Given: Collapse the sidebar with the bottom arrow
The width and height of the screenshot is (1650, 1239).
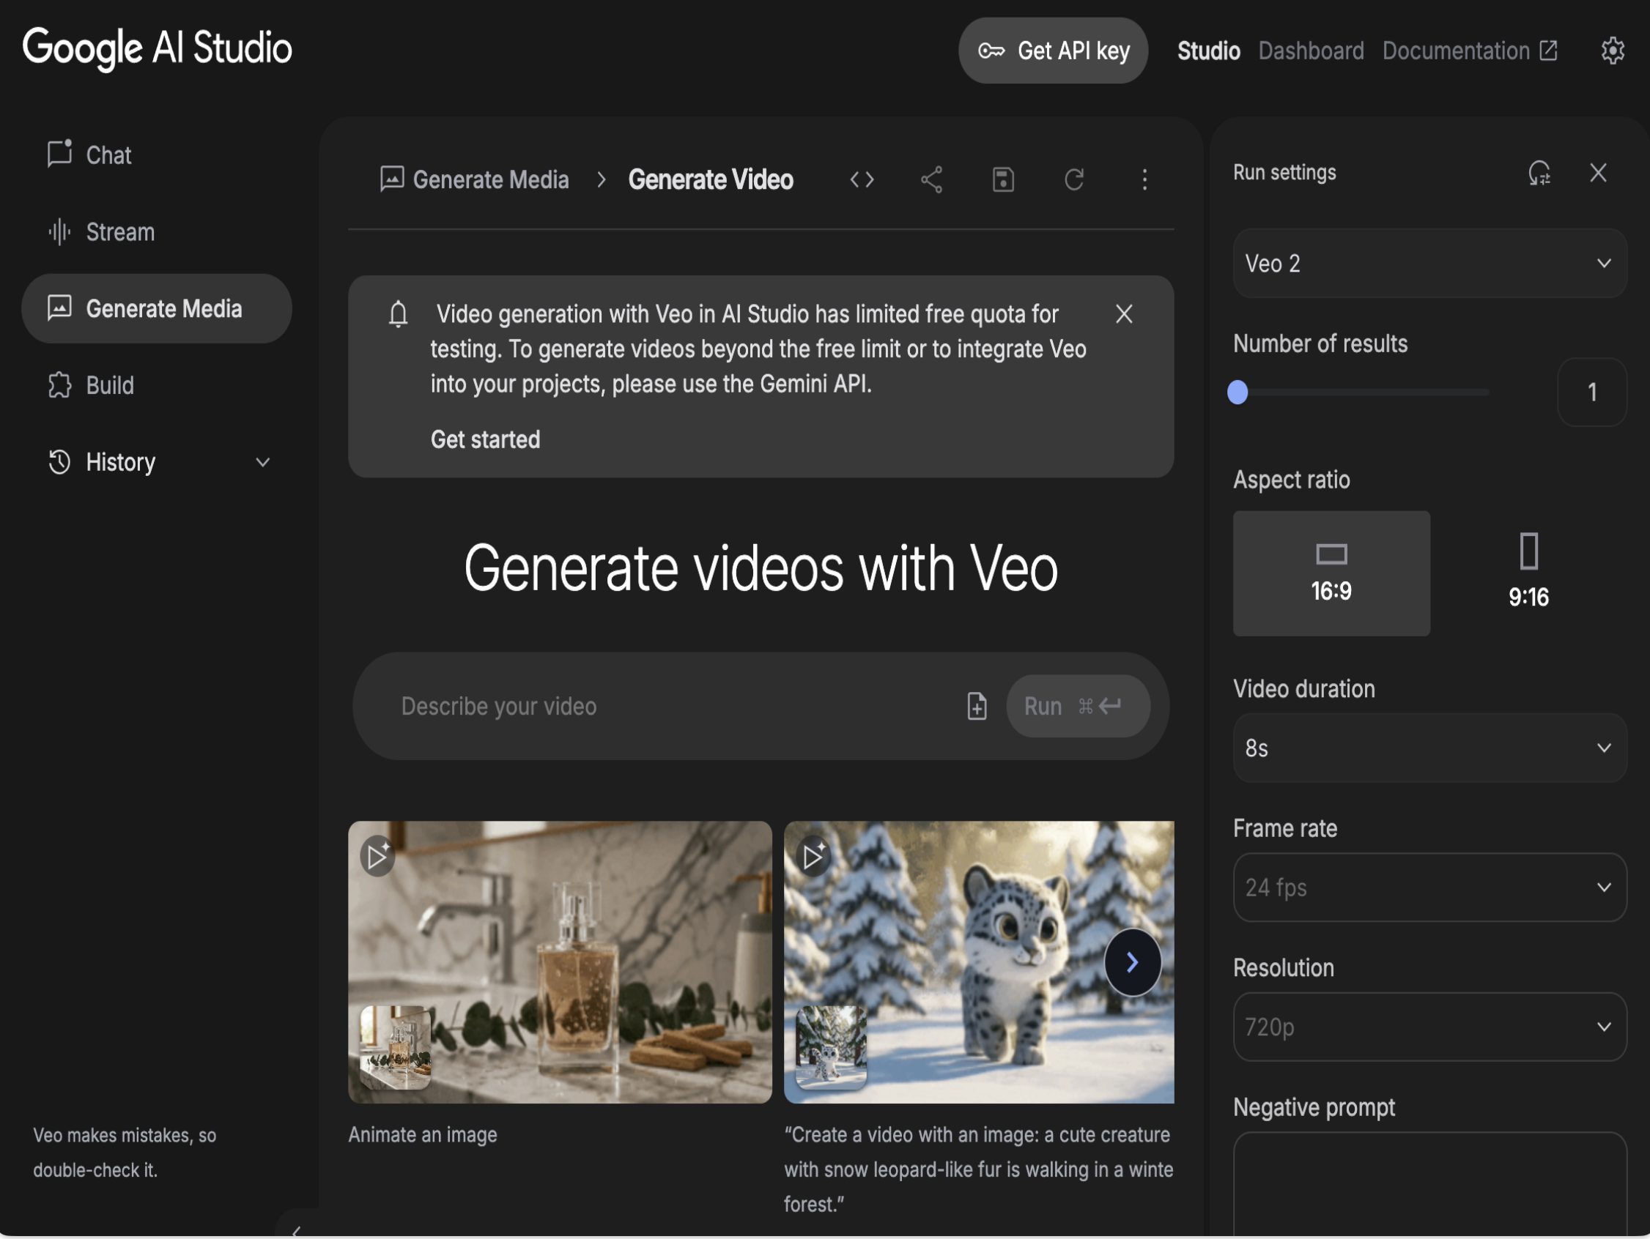Looking at the screenshot, I should click(x=296, y=1230).
